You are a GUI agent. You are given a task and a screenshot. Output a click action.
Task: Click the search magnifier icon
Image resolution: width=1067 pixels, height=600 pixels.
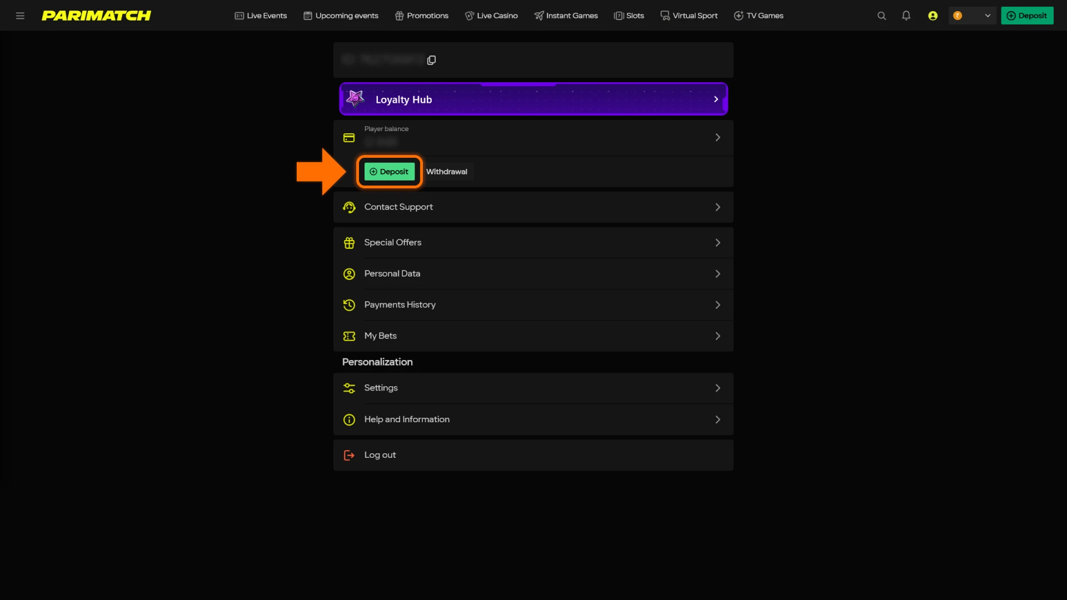pos(881,16)
